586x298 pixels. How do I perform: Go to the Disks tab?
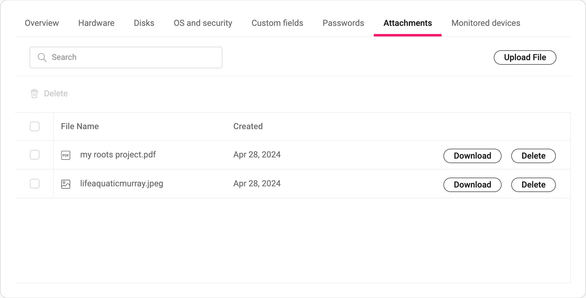(144, 23)
